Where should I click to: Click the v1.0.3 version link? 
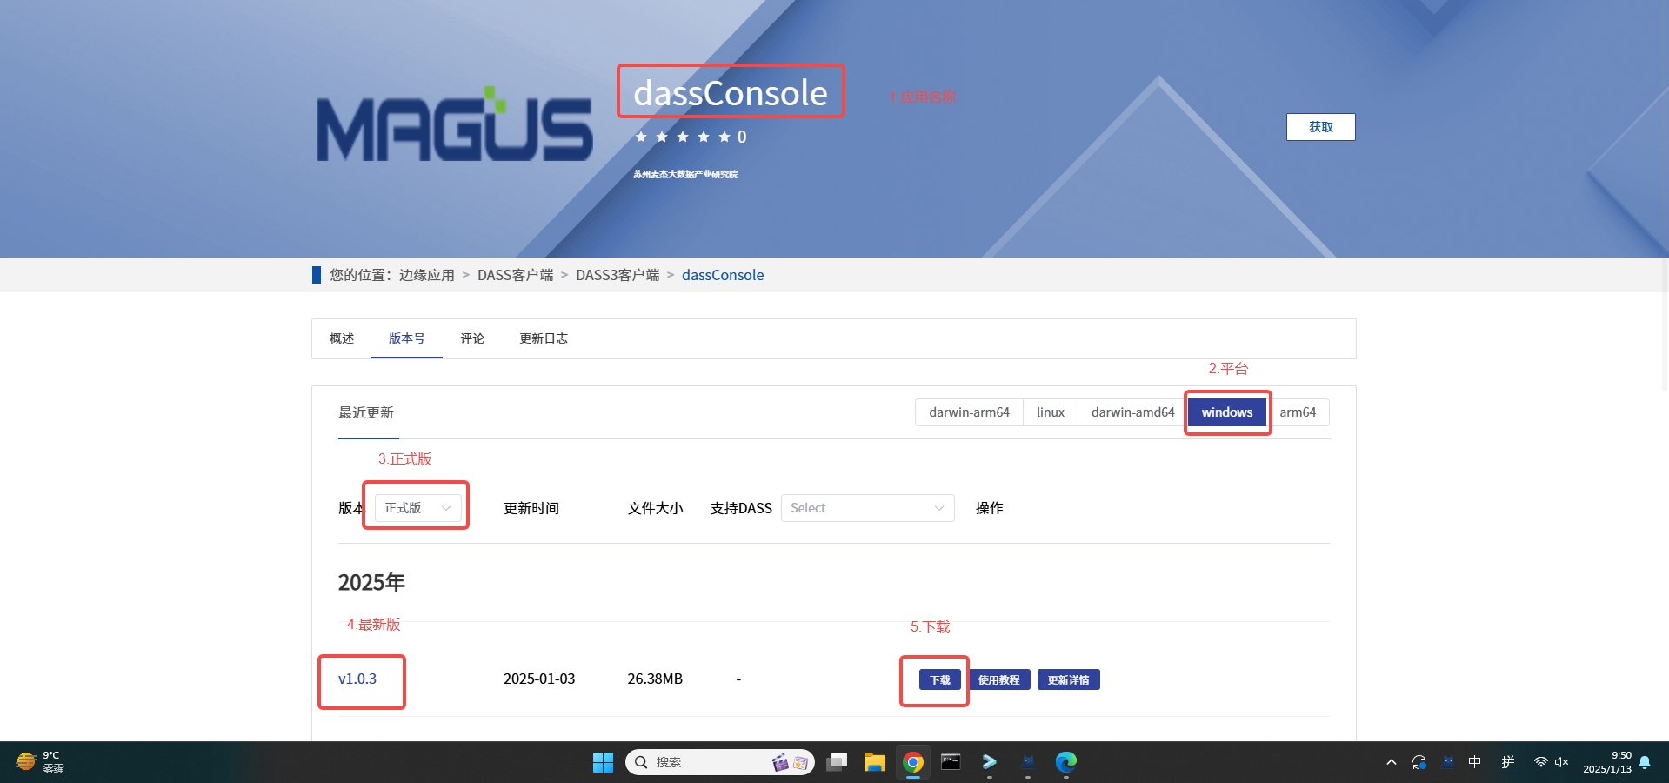357,679
